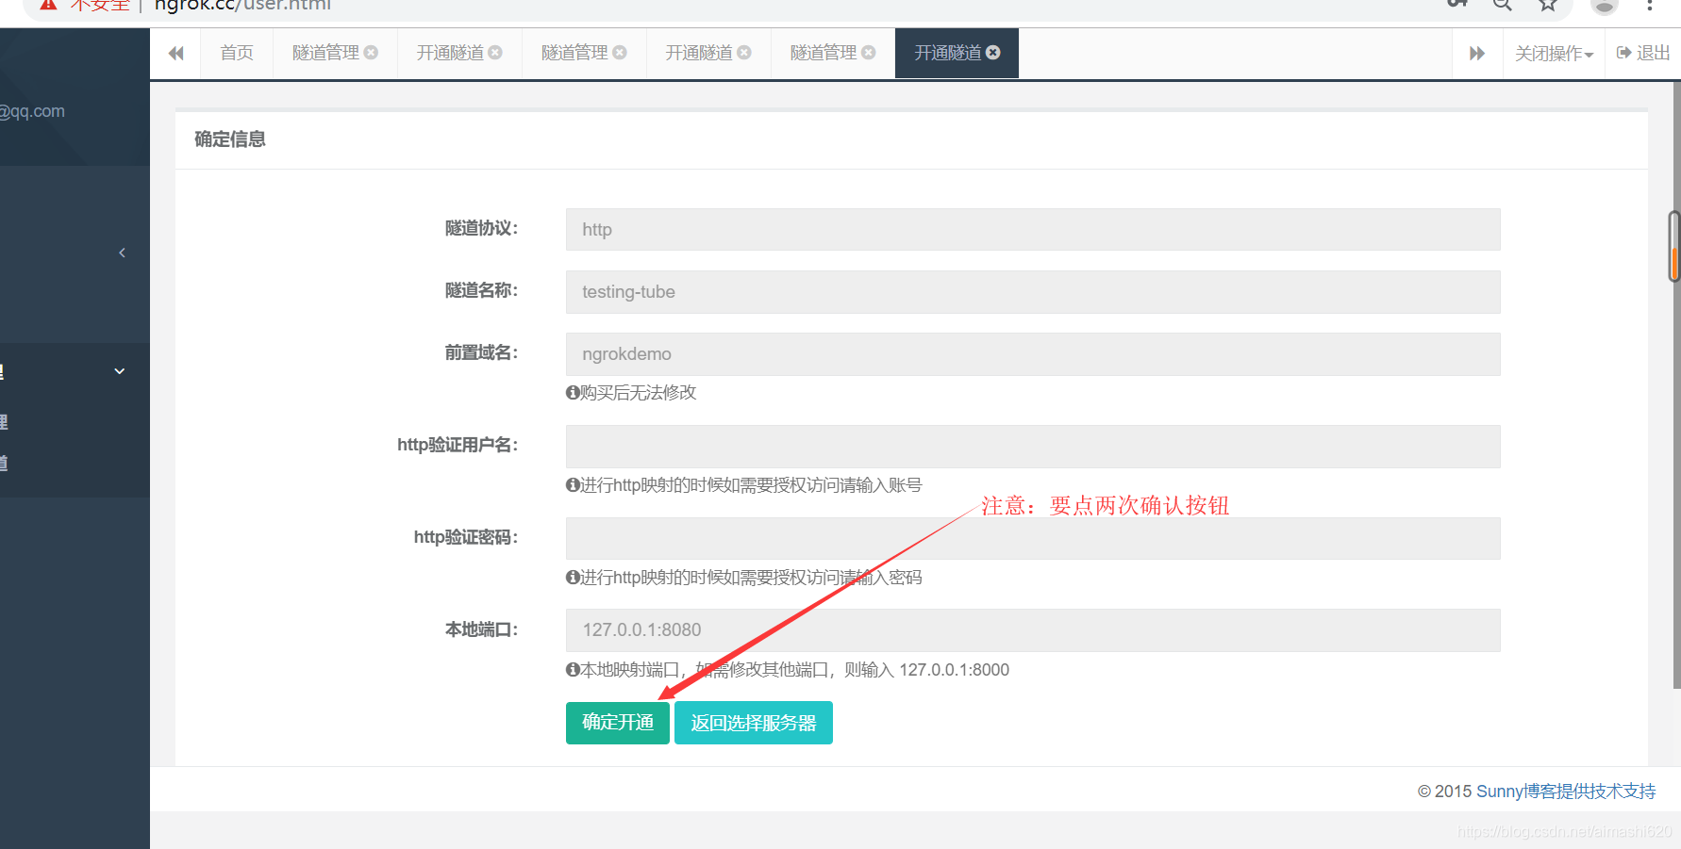Viewport: 1681px width, 849px height.
Task: Click the 返回选择服务器 button
Action: click(754, 723)
